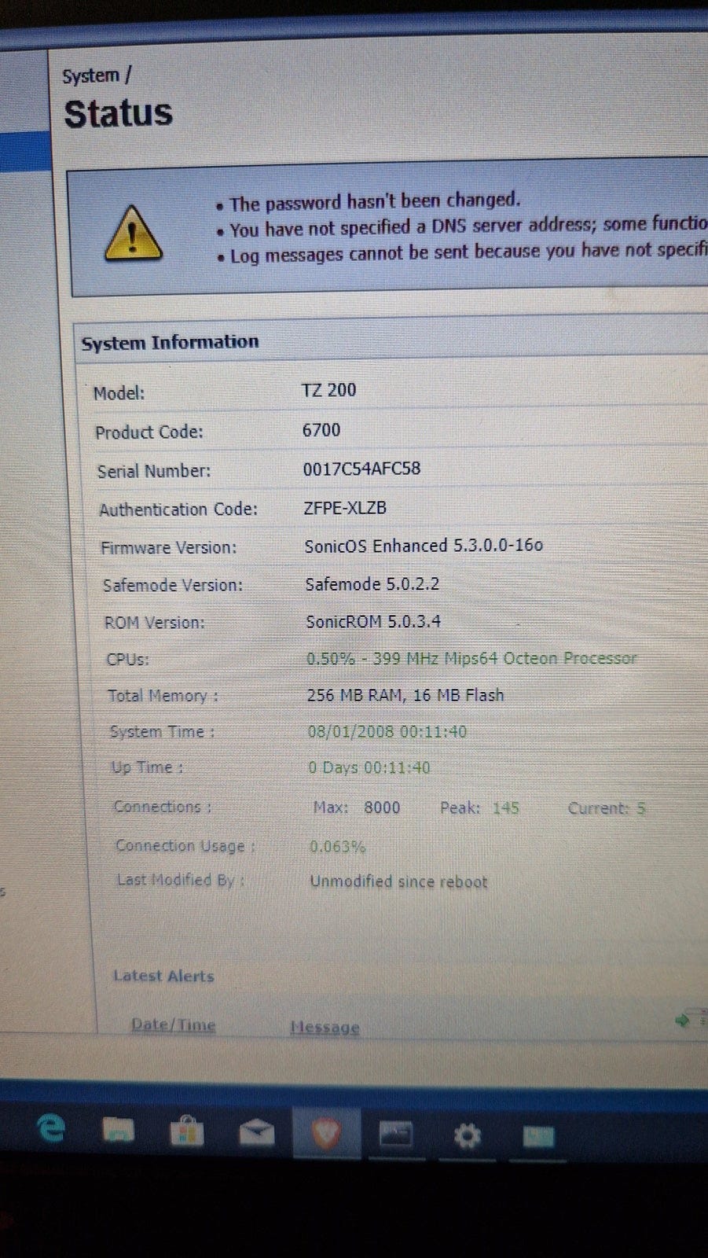Click the connection usage 0.063% value

point(337,847)
